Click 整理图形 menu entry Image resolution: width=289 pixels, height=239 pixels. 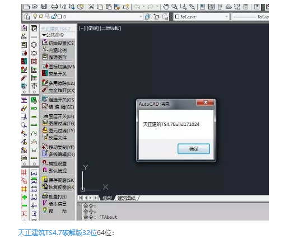[x=54, y=57]
